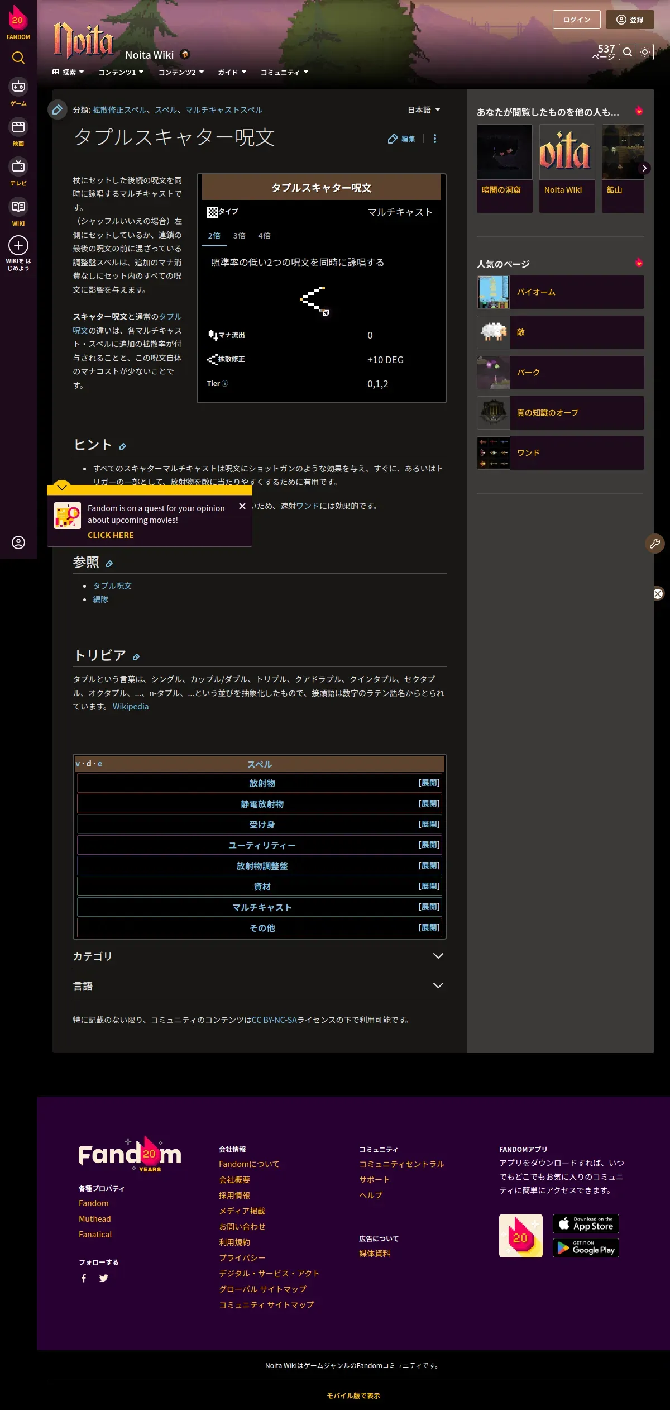Edit the 参照 section via pencil icon
670x1410 pixels.
[109, 564]
